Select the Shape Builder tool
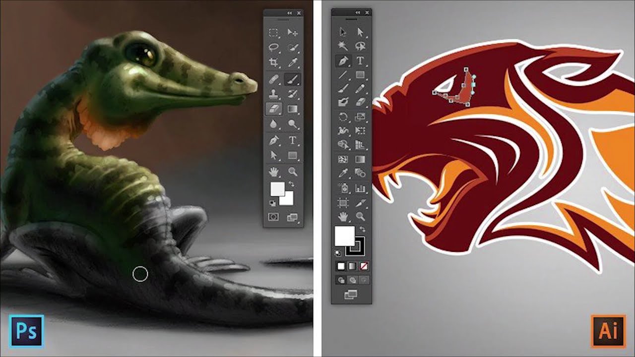 tap(342, 144)
